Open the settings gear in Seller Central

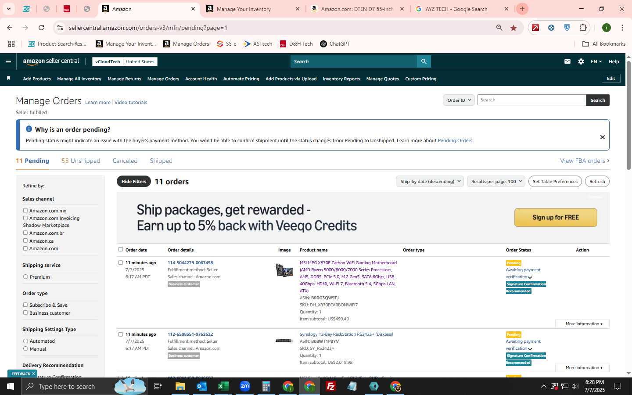[x=581, y=61]
